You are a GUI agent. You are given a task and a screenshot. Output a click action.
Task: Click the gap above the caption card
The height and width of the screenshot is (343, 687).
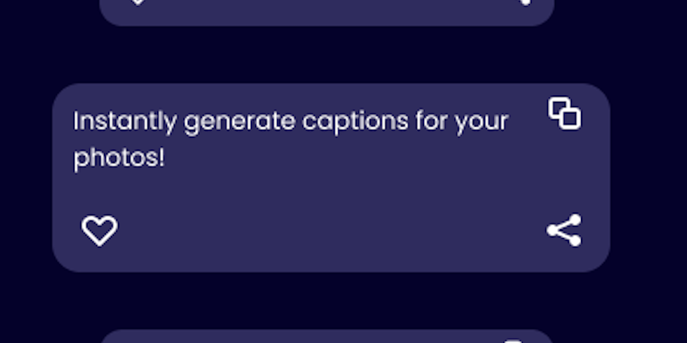point(329,55)
